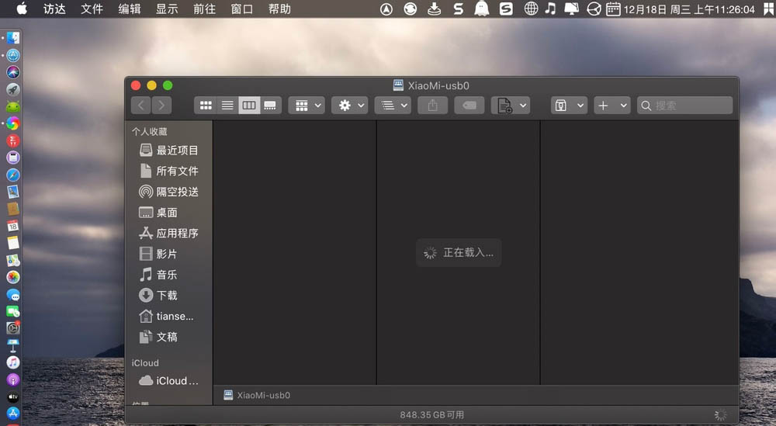The width and height of the screenshot is (776, 426).
Task: Open the sort order list dropdown
Action: point(393,106)
